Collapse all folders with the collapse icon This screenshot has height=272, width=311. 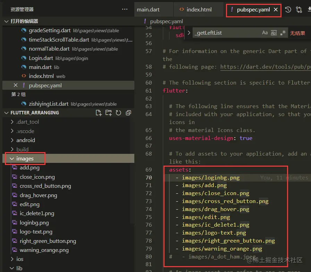point(128,113)
